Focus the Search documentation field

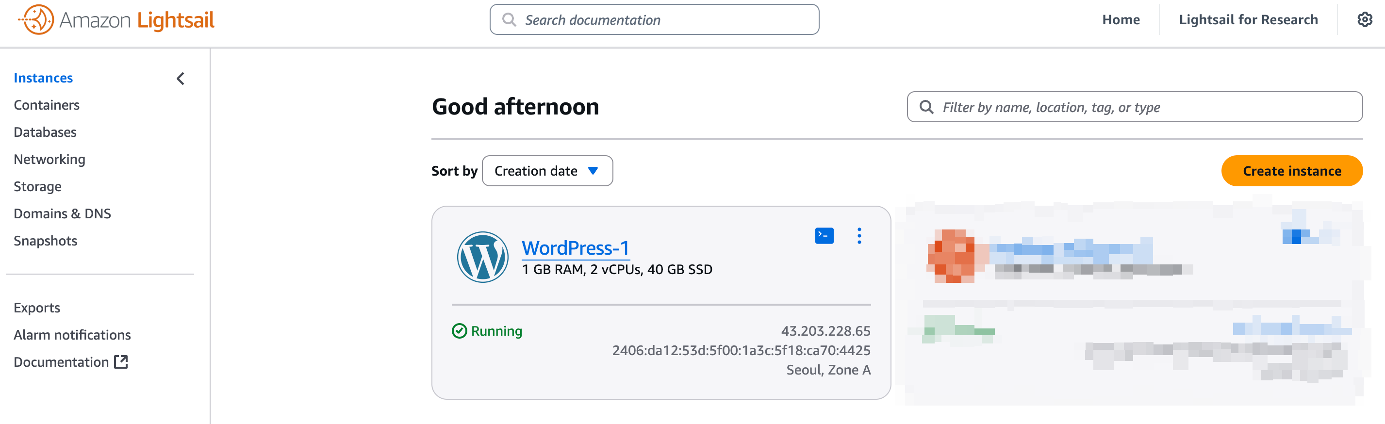click(654, 20)
